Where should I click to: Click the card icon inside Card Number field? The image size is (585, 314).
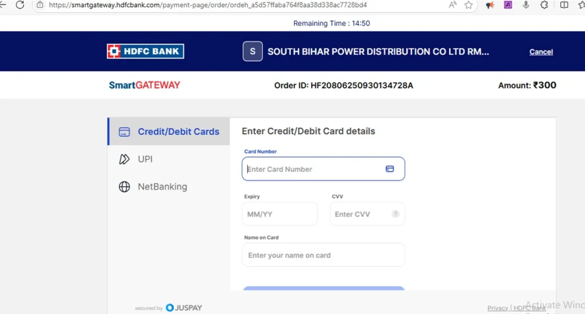coord(390,169)
